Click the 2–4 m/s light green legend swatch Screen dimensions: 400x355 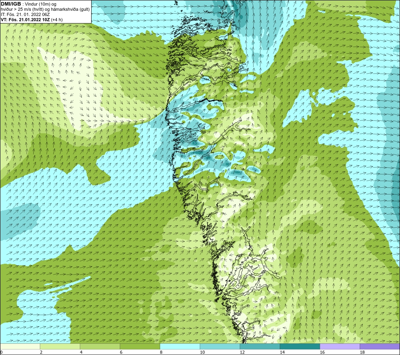point(60,346)
